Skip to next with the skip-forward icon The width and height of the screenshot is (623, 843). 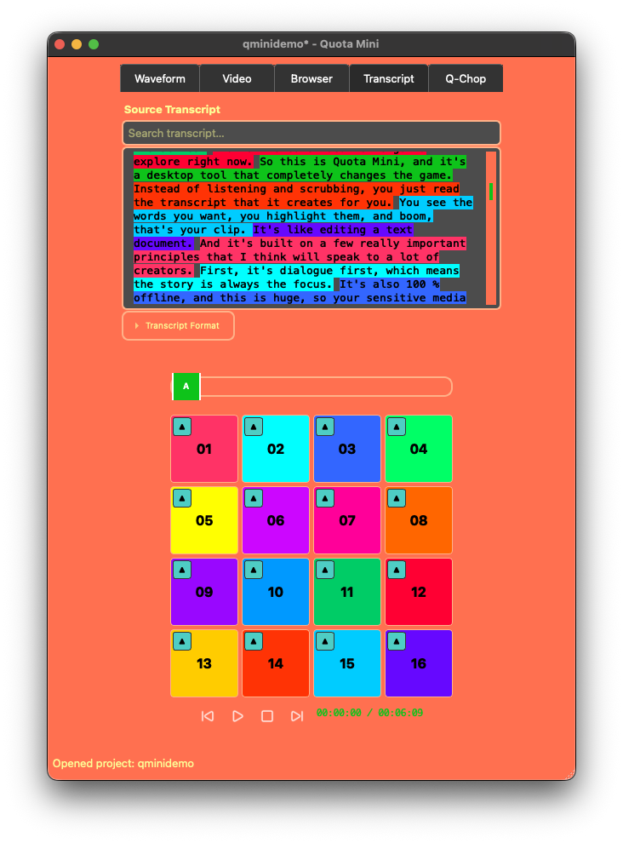[x=297, y=716]
